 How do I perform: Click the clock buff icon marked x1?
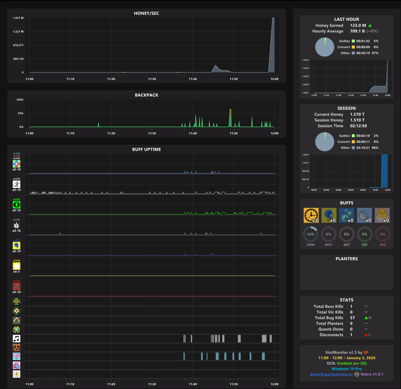[x=311, y=215]
